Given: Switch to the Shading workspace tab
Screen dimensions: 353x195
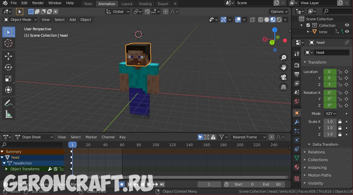Looking at the screenshot, I should pyautogui.click(x=145, y=4).
